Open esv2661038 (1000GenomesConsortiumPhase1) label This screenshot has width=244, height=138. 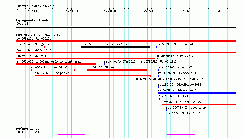pyautogui.click(x=49, y=61)
